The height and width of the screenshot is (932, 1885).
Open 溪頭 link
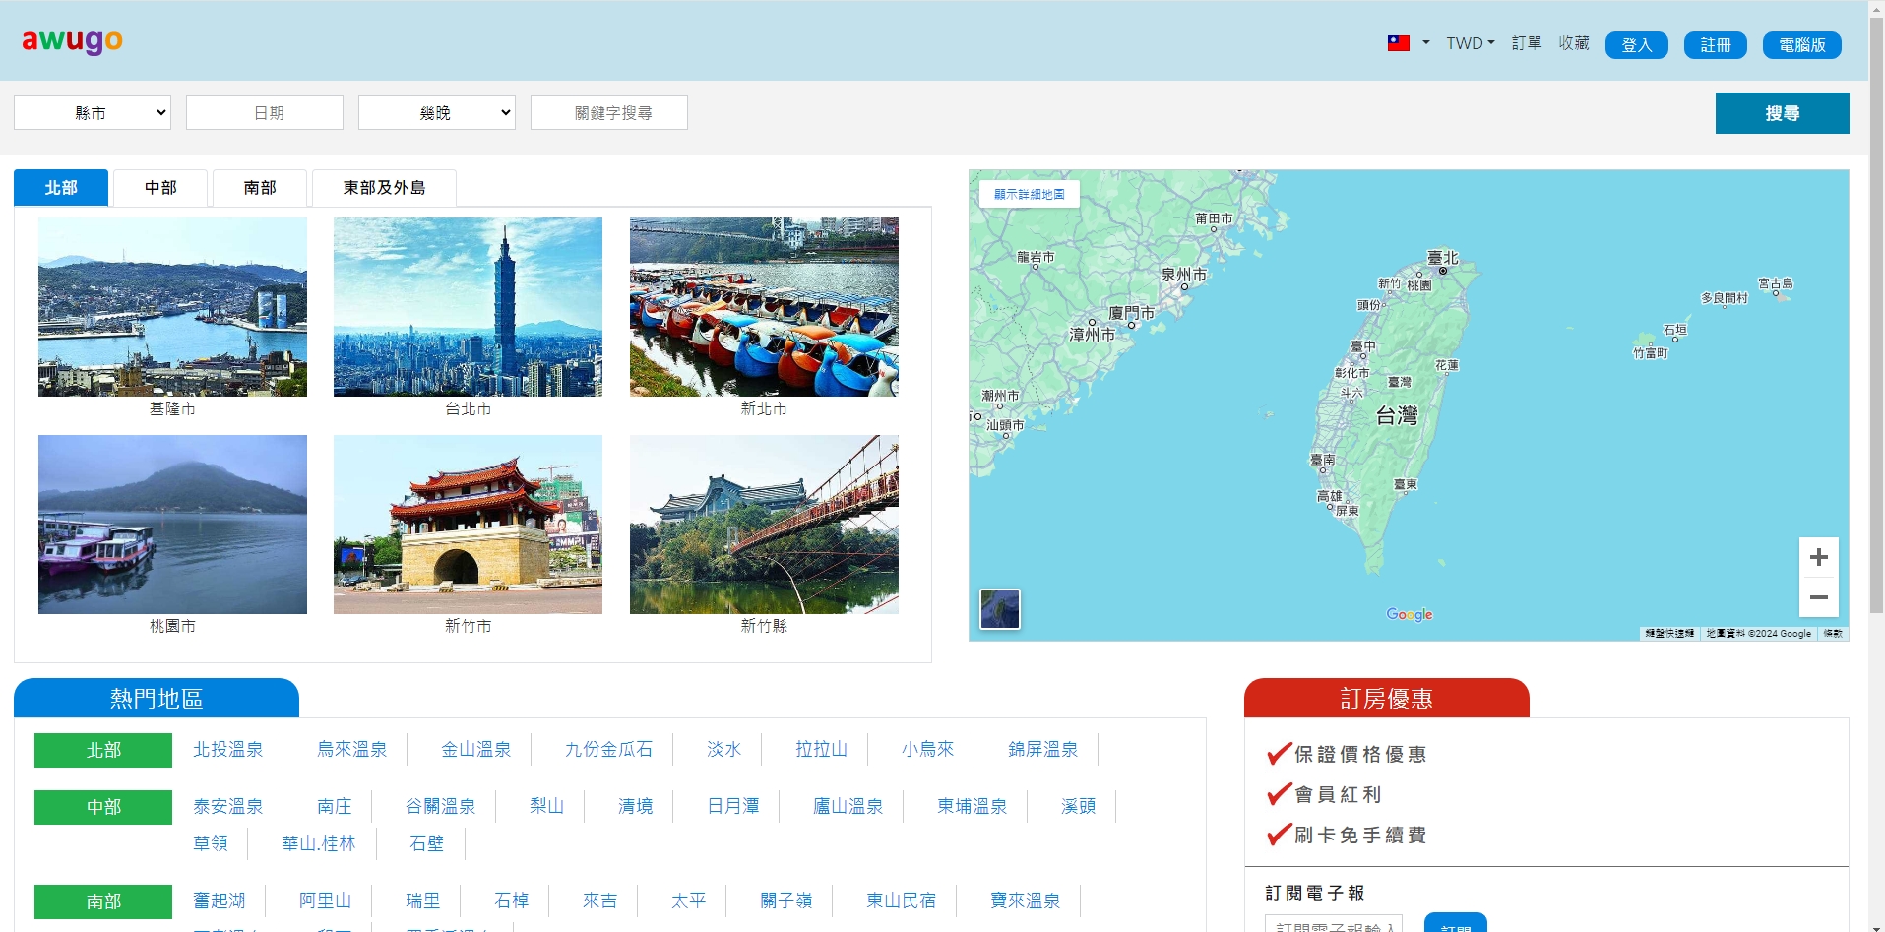1079,807
